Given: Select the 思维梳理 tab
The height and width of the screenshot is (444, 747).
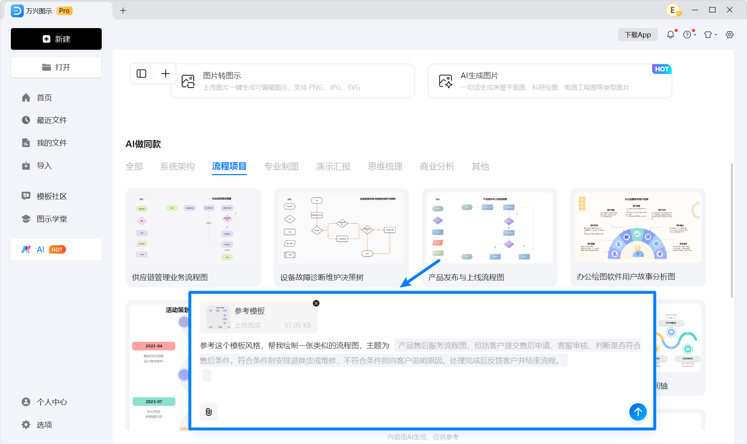Looking at the screenshot, I should (385, 166).
